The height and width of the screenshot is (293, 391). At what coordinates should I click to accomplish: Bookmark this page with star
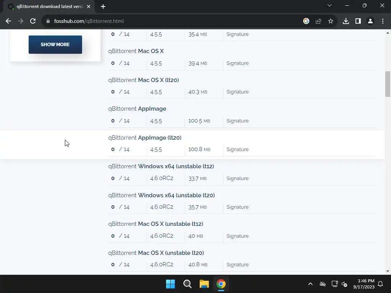[331, 21]
